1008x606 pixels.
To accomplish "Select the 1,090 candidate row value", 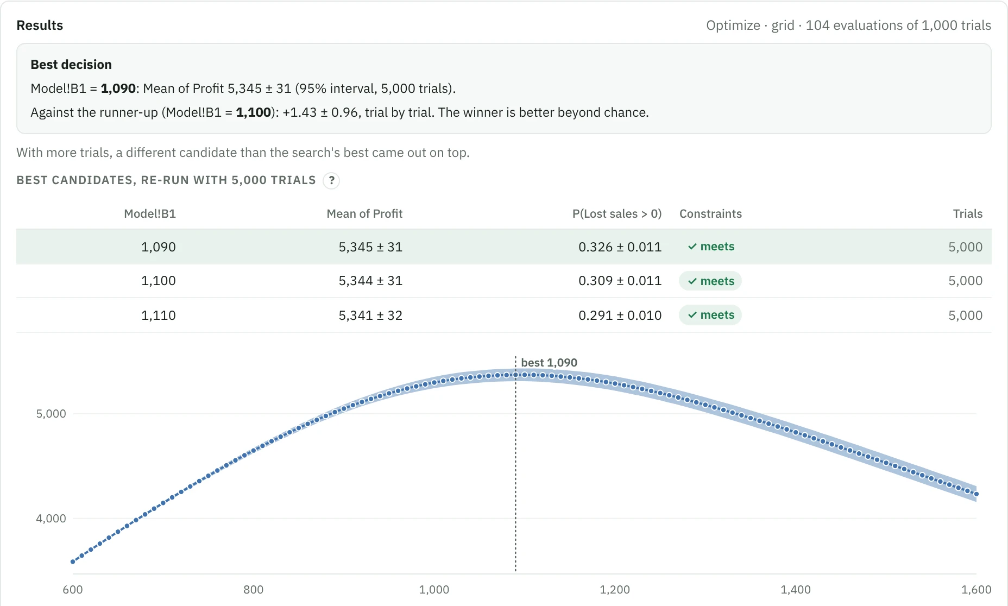I will pos(159,247).
